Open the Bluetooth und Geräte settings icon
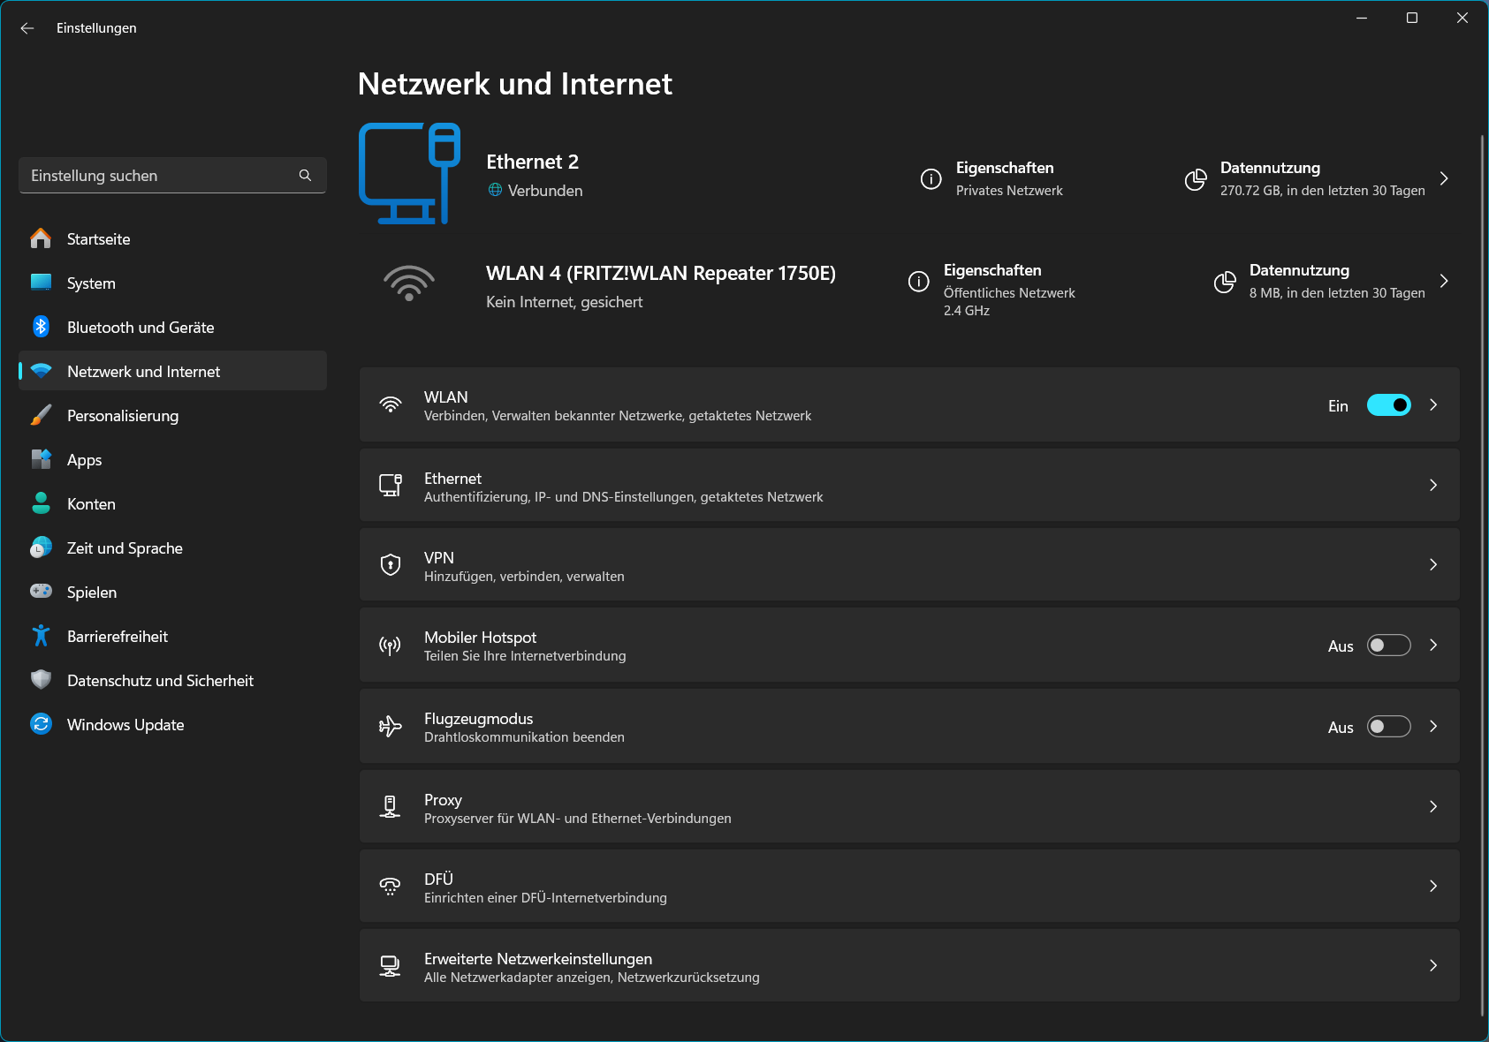The image size is (1489, 1042). coord(41,327)
